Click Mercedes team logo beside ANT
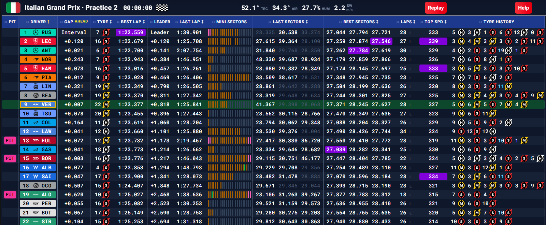Screen dimensions: 546x225 (35, 50)
